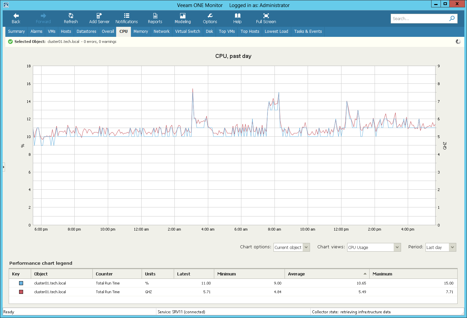Switch to the Disk tab
This screenshot has width=467, height=318.
point(210,31)
